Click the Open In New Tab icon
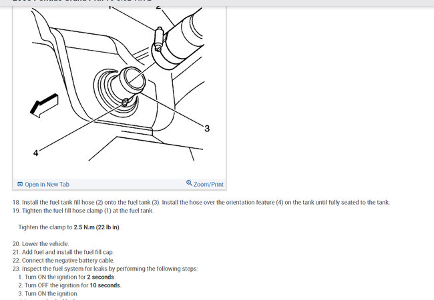This screenshot has width=434, height=300. (20, 184)
